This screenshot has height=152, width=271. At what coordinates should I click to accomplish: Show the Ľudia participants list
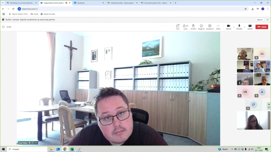pyautogui.click(x=185, y=27)
